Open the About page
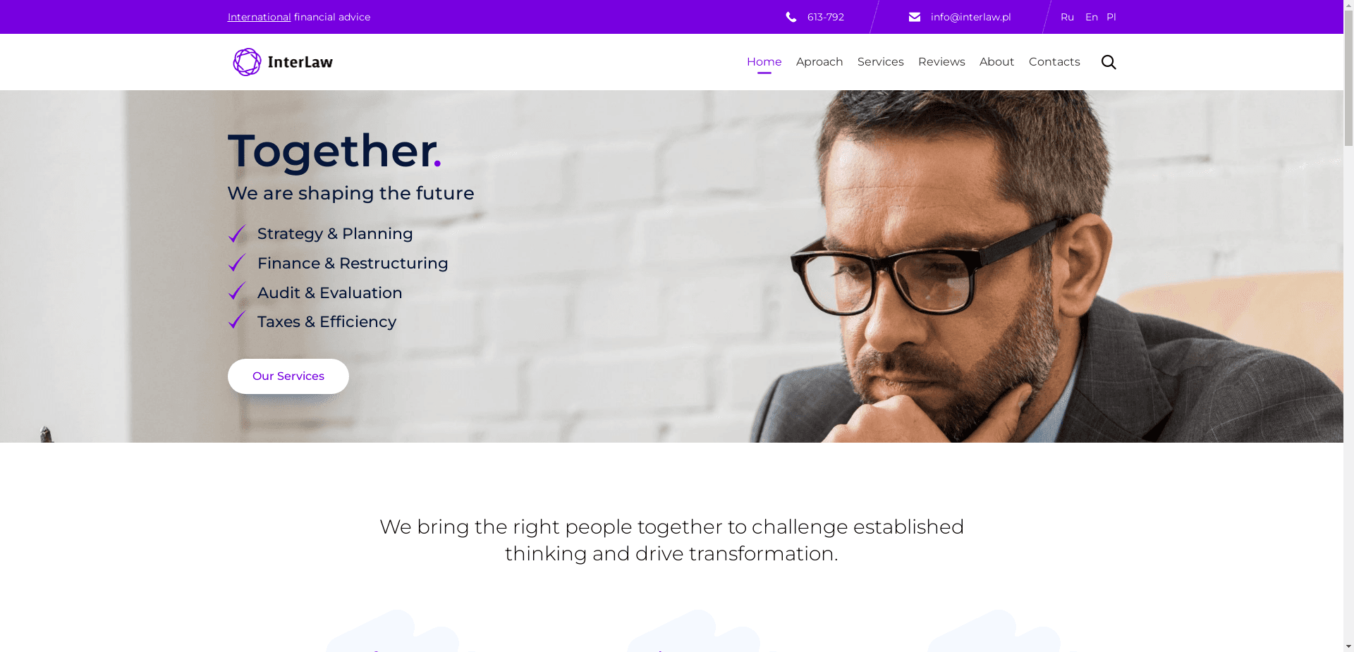Image resolution: width=1354 pixels, height=652 pixels. click(x=996, y=62)
